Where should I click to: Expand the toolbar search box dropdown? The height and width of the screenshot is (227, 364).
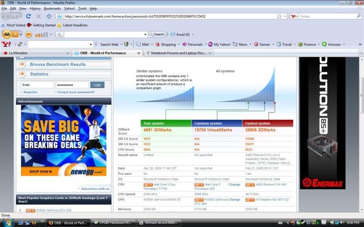pyautogui.click(x=145, y=35)
